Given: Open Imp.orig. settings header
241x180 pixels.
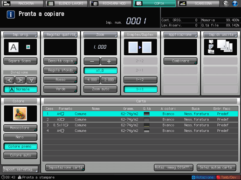Looking at the screenshot, I should [x=21, y=35].
